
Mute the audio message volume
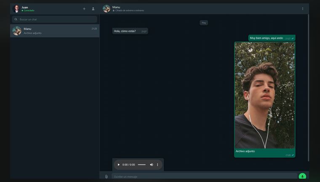tap(152, 165)
